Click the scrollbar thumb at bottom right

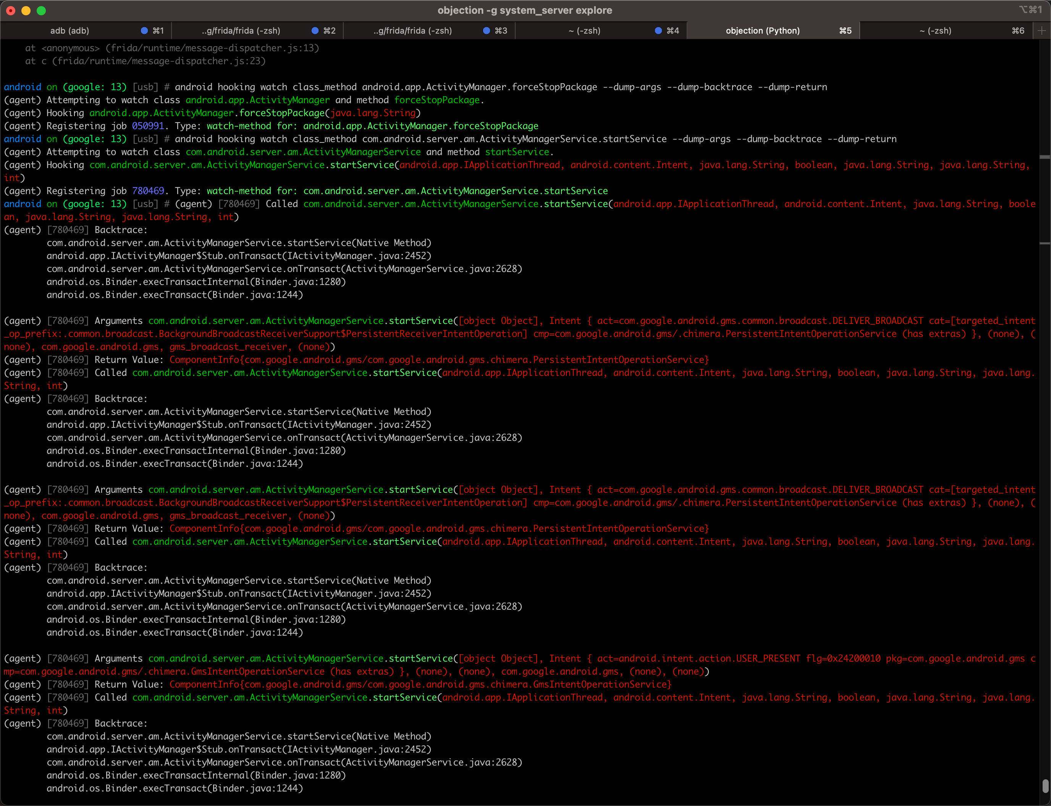click(x=1045, y=787)
